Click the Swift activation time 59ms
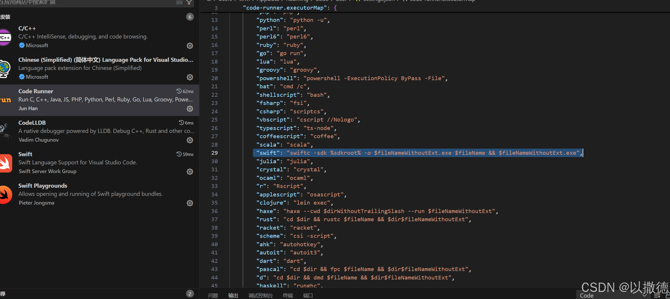Viewport: 670px width, 299px height. [x=185, y=154]
